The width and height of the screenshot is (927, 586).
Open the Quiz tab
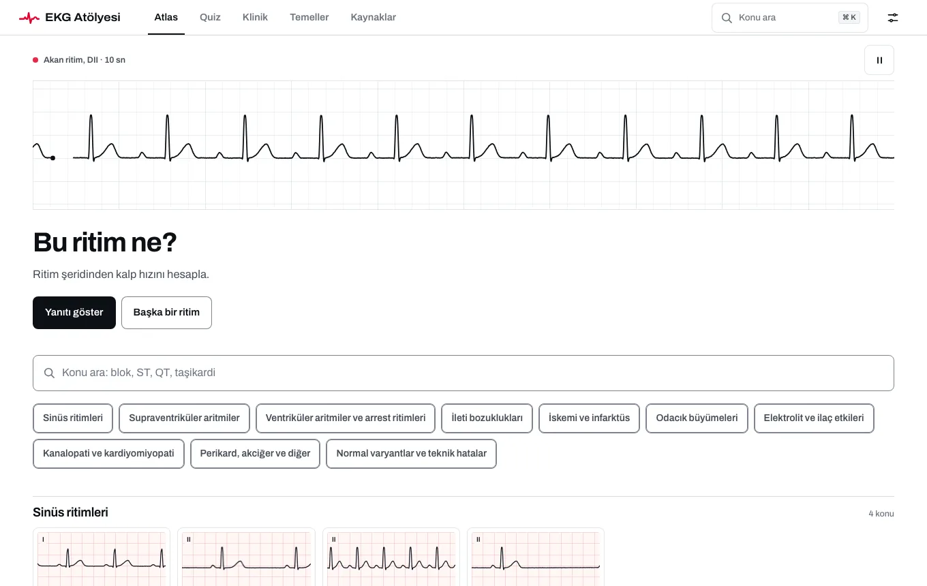(x=210, y=18)
